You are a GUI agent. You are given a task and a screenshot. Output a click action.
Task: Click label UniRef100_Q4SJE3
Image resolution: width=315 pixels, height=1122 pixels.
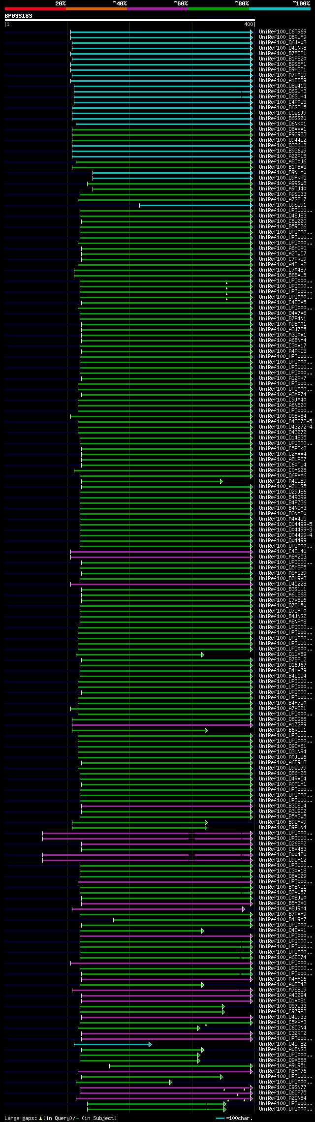(283, 216)
